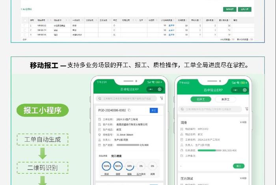Viewport: 276px width, 185px height.
Task: Click the 移动报工 heading text
Action: (44, 65)
